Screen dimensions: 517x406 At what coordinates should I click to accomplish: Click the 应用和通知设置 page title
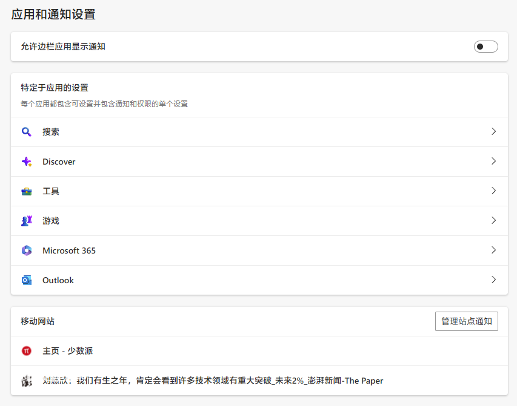coord(53,15)
